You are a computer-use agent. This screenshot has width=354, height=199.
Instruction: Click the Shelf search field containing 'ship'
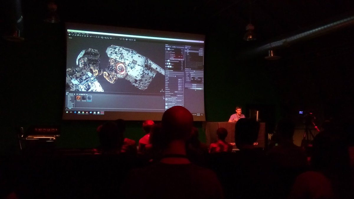86,94
